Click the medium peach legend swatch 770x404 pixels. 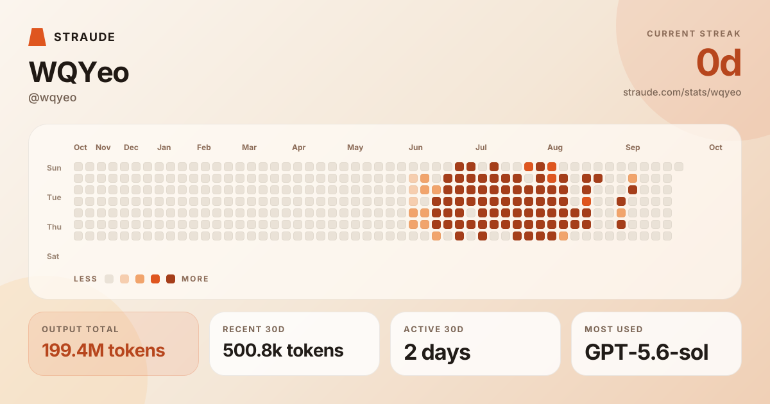point(140,279)
